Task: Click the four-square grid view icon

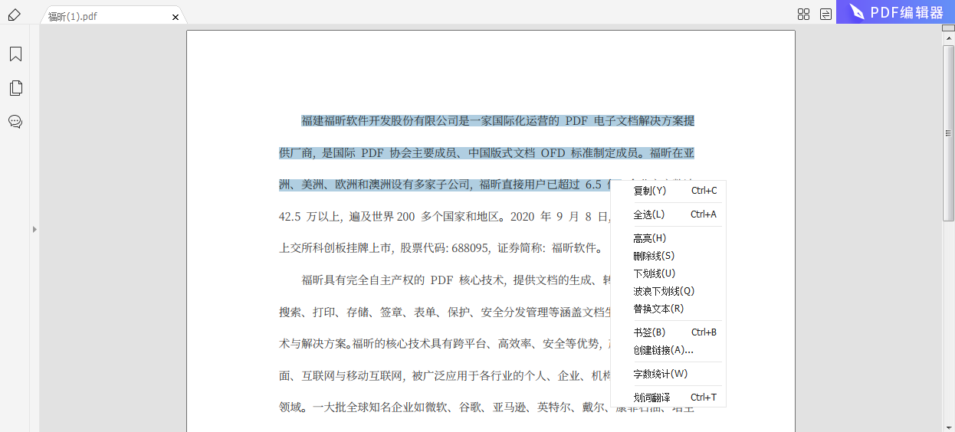Action: coord(804,14)
